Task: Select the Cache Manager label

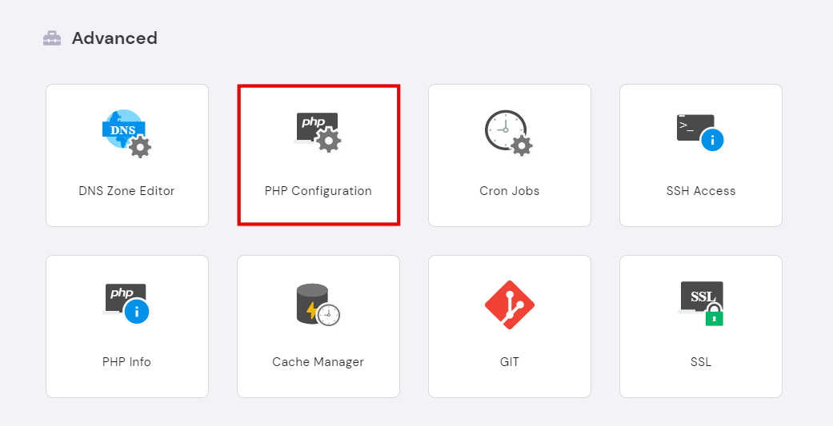Action: coord(318,362)
